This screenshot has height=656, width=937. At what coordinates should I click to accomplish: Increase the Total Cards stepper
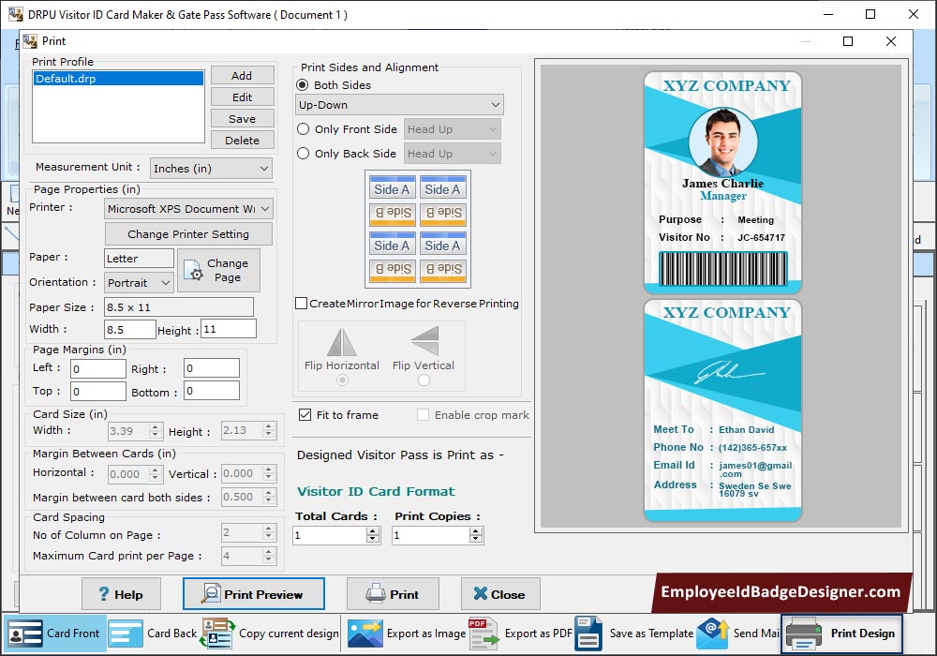pyautogui.click(x=373, y=531)
